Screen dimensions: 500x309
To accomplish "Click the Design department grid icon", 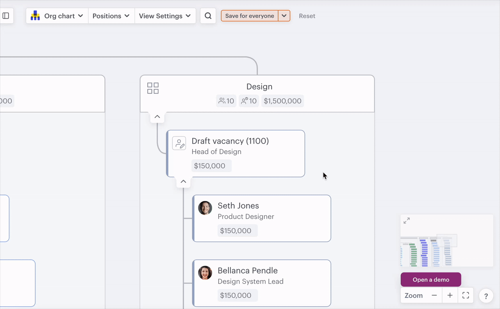I will pos(153,88).
